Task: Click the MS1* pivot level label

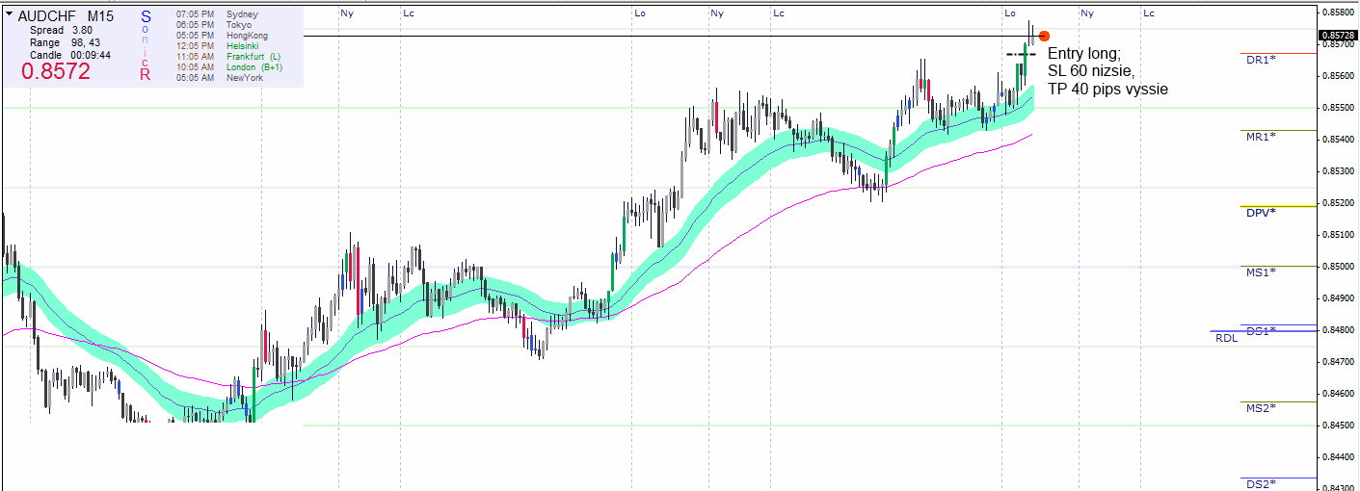Action: click(1261, 272)
